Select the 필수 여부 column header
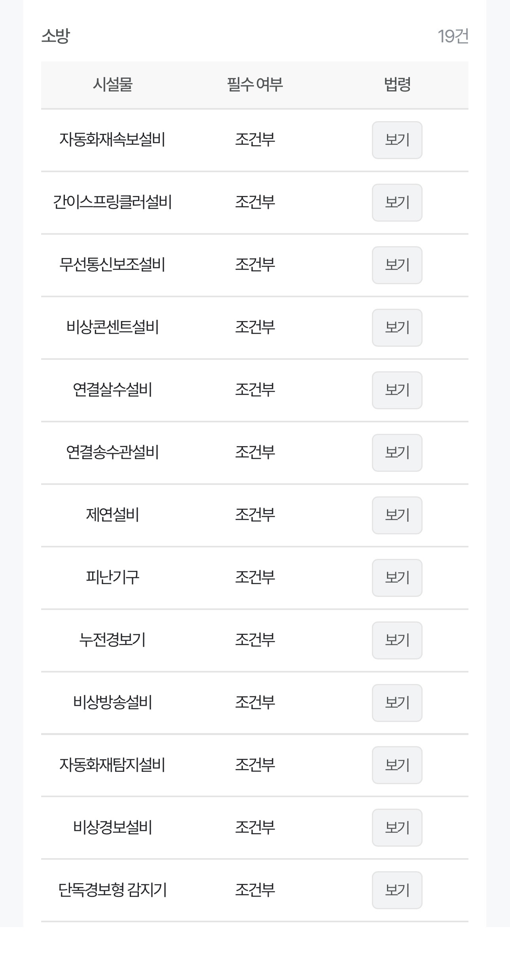Image resolution: width=510 pixels, height=967 pixels. (255, 85)
